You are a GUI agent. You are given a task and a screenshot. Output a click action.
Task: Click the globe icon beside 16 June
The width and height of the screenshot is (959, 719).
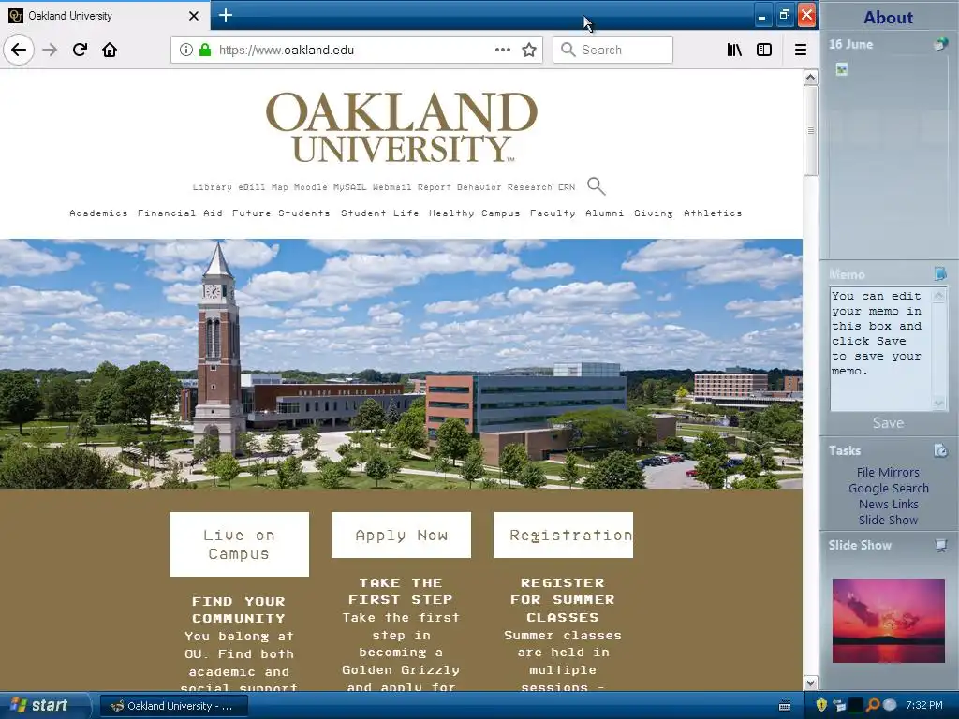click(x=940, y=44)
